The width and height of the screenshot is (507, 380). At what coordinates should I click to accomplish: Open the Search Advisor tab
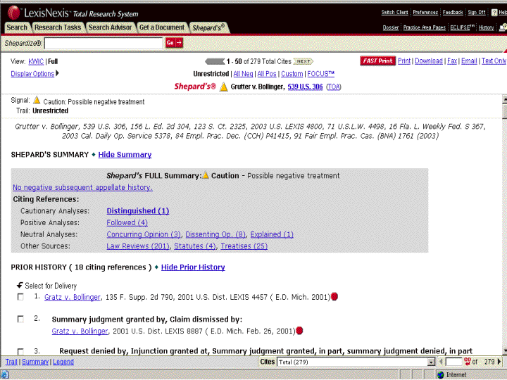click(x=111, y=27)
